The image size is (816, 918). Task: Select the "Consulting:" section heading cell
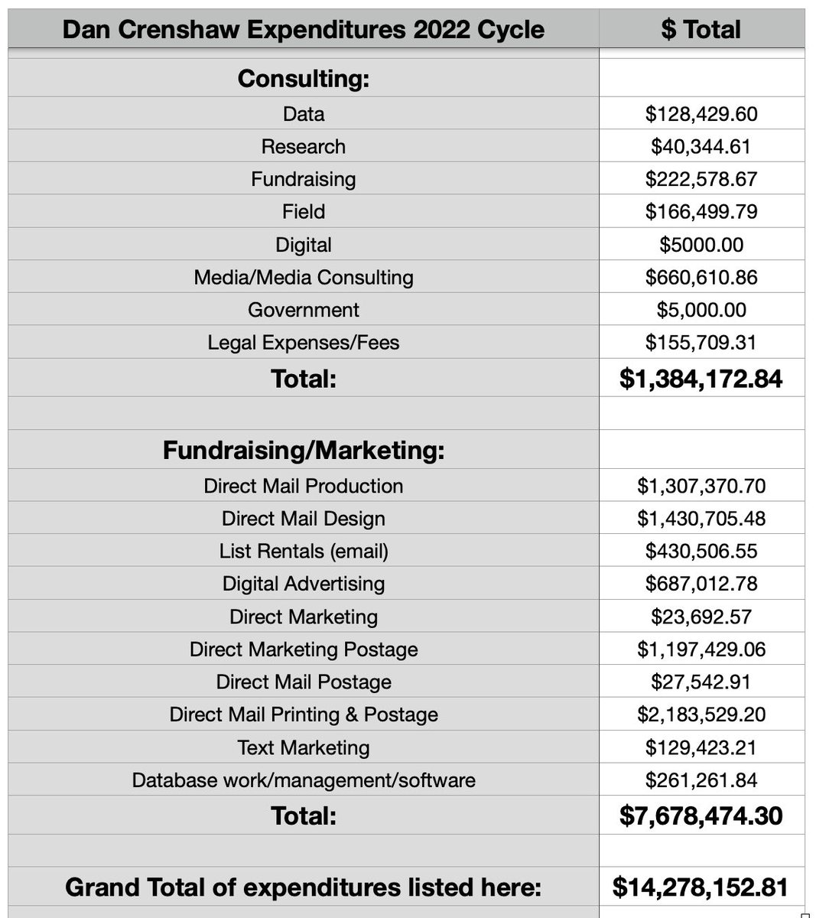(303, 79)
